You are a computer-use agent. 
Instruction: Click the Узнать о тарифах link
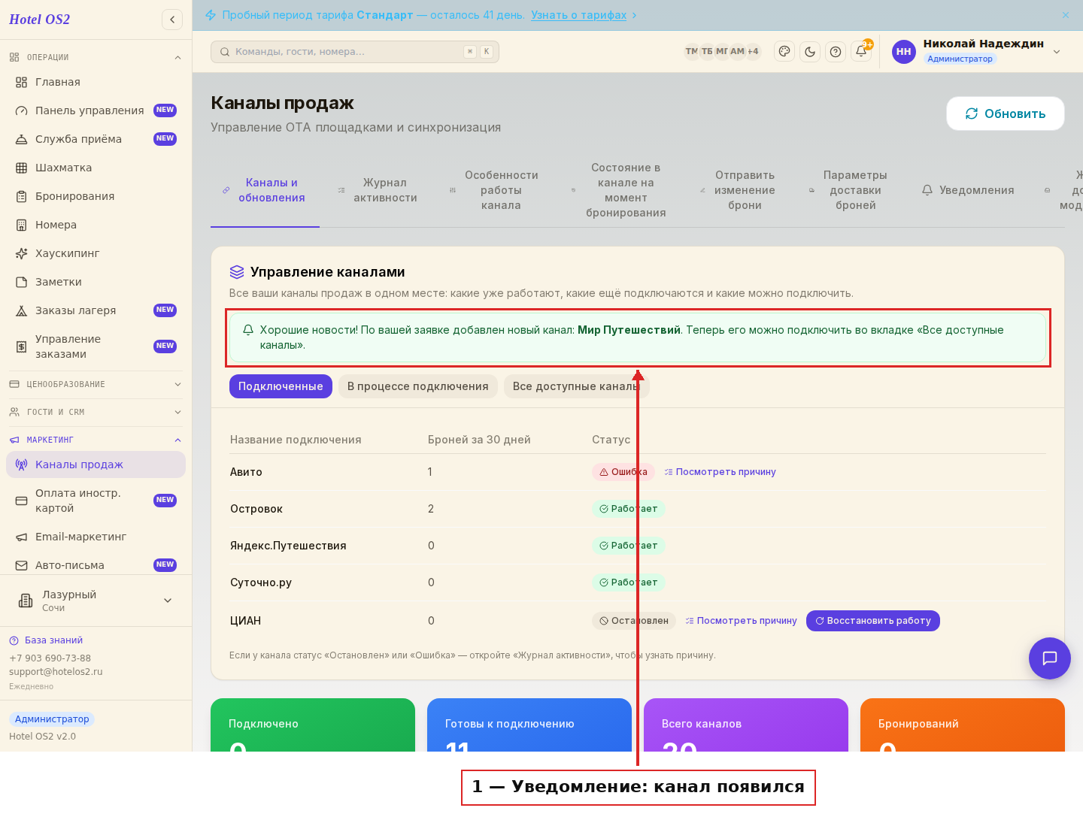578,15
